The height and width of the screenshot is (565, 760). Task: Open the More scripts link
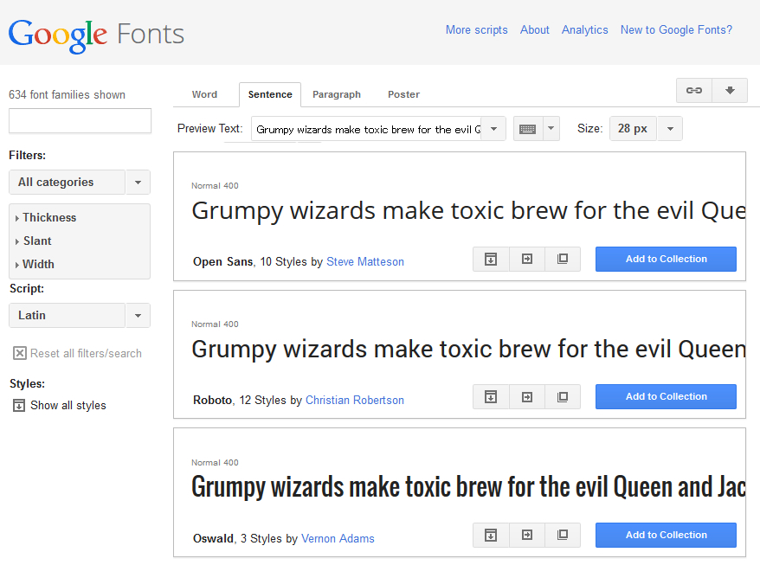(x=476, y=30)
